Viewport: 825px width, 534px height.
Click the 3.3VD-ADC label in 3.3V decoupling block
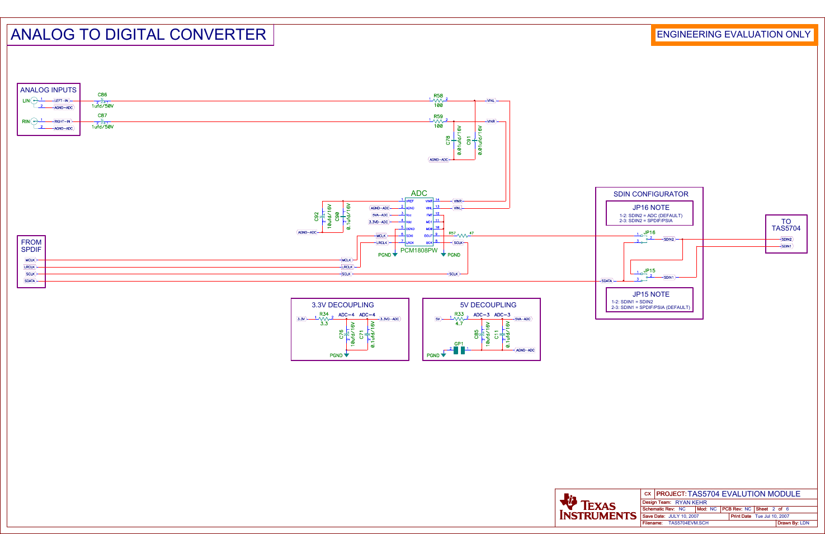(390, 319)
